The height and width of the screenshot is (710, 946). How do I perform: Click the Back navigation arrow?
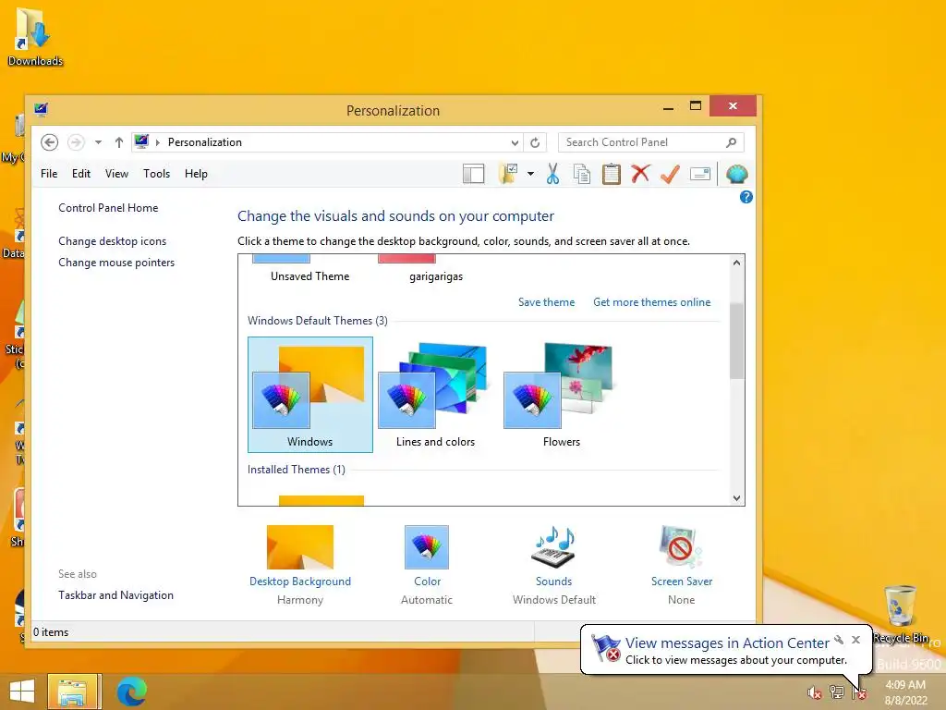[x=50, y=142]
